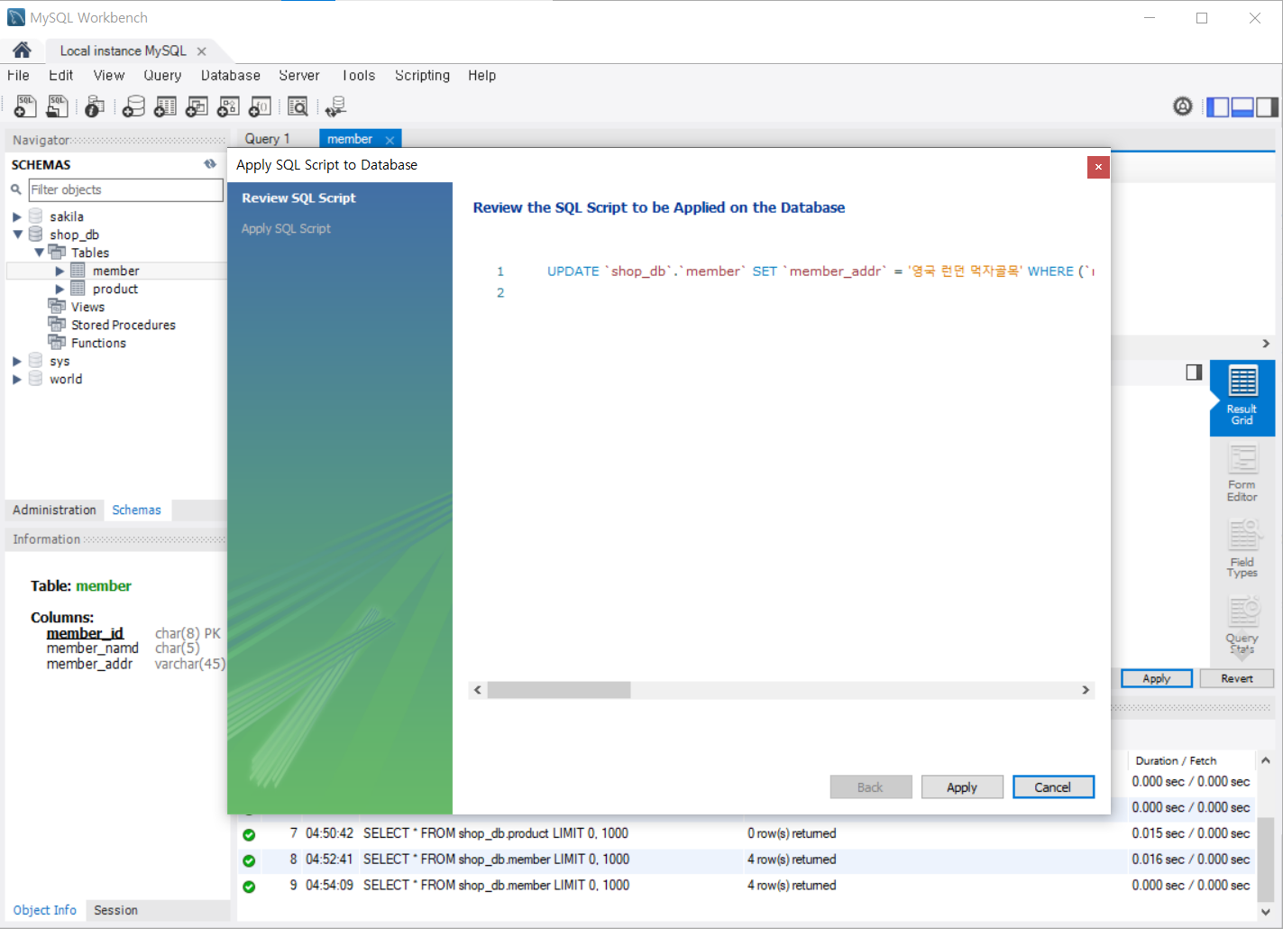The image size is (1283, 929).
Task: Search table data toolbar icon
Action: coord(298,106)
